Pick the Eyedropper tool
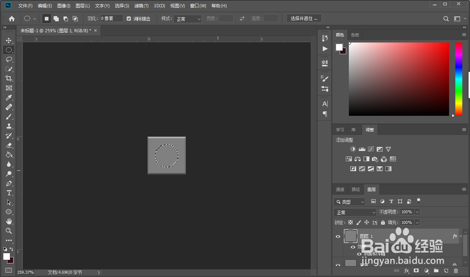The image size is (470, 277). [x=9, y=97]
